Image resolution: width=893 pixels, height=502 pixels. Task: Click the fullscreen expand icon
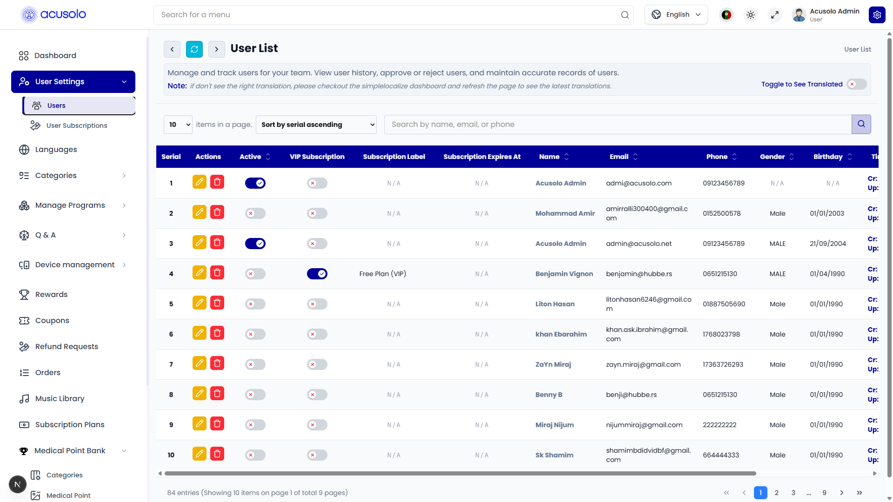[x=775, y=15]
